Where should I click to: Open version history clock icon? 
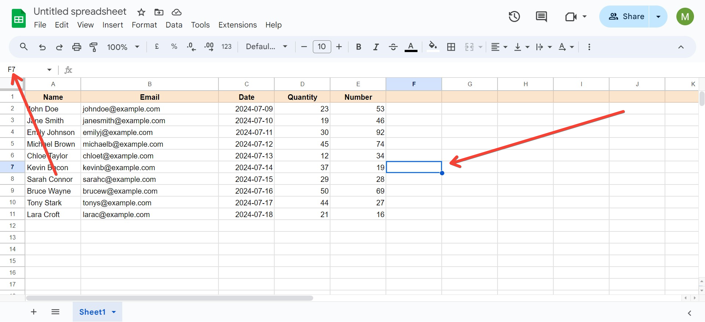514,17
